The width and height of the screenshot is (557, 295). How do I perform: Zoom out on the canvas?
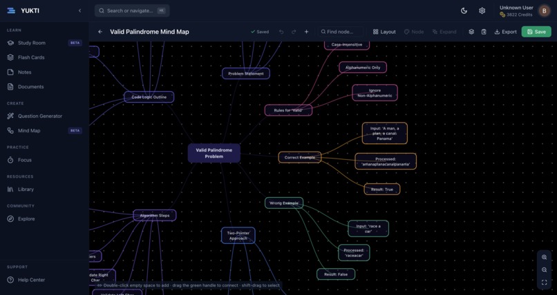[x=544, y=270]
